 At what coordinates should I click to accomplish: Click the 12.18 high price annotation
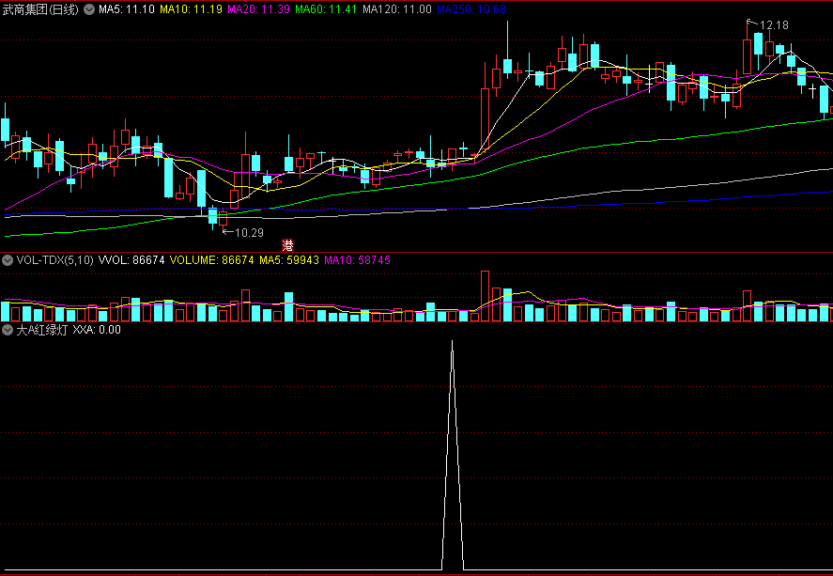coord(774,25)
